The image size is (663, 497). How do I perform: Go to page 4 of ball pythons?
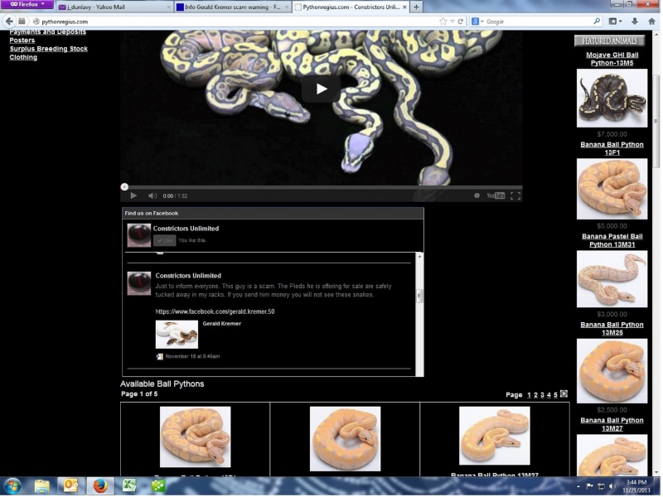(x=549, y=395)
